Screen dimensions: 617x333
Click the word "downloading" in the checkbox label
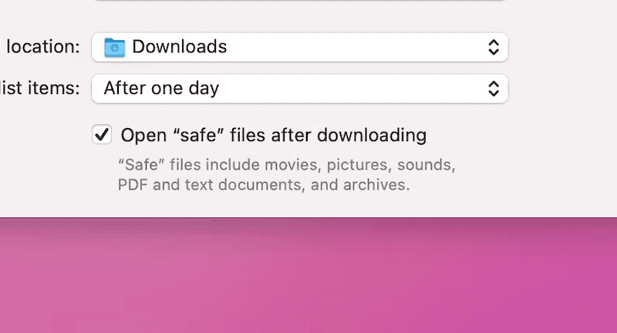[372, 135]
